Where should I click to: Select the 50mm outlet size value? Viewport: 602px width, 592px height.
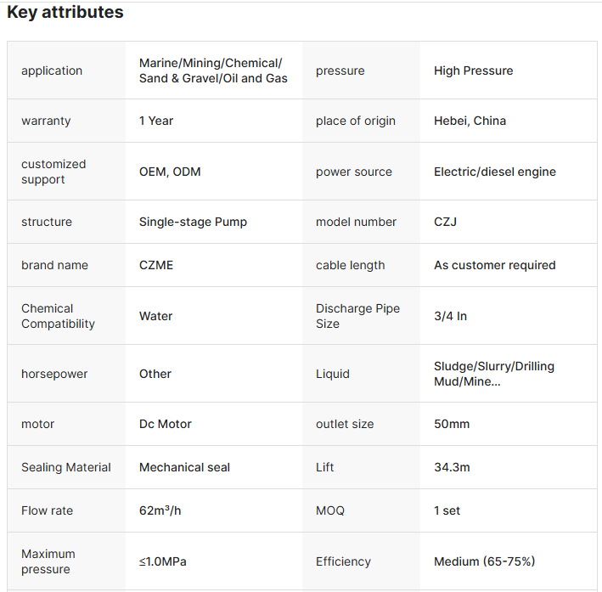(451, 424)
